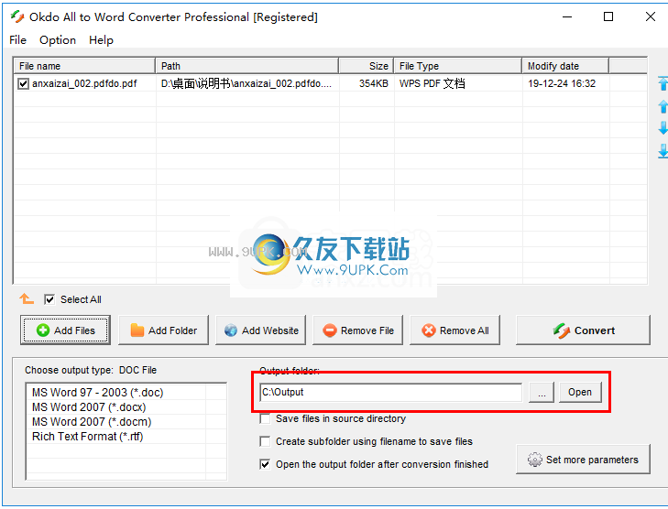668x509 pixels.
Task: Open Set more parameters dialog
Action: click(583, 460)
